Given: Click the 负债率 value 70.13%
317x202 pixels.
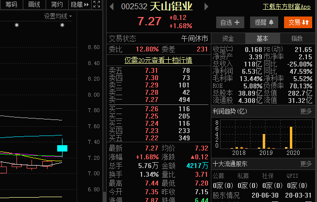Looking at the screenshot, I should tap(301, 86).
